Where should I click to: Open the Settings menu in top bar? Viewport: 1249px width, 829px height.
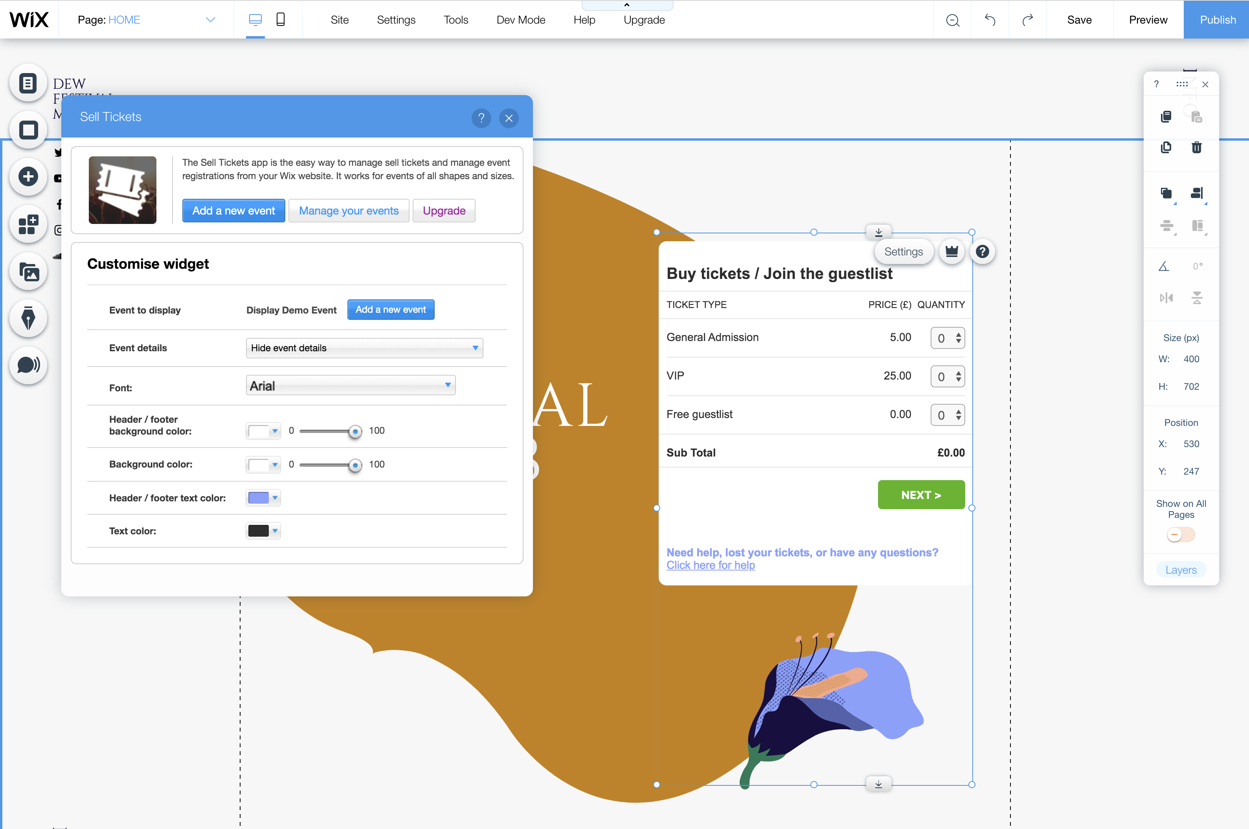click(396, 20)
